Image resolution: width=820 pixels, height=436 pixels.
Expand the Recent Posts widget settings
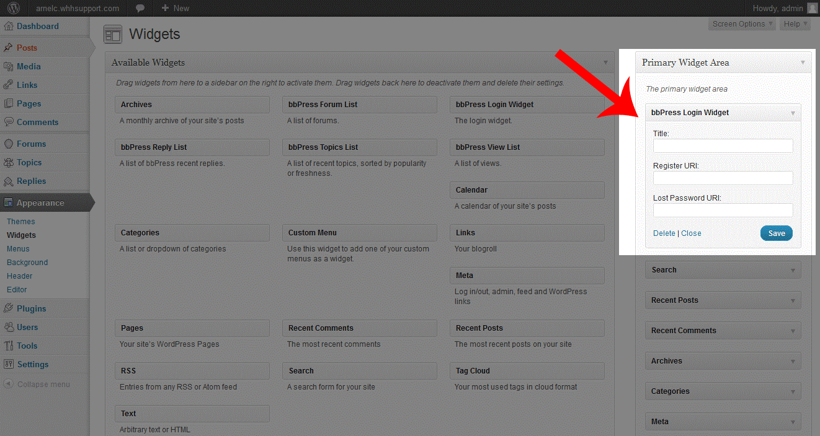tap(793, 301)
